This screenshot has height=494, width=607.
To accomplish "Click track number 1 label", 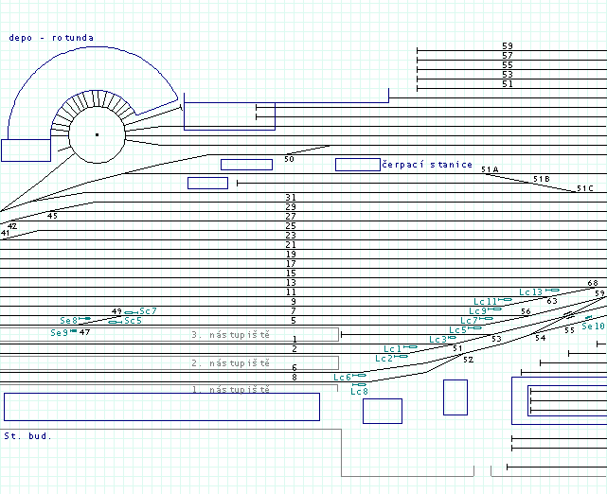I will tap(295, 339).
